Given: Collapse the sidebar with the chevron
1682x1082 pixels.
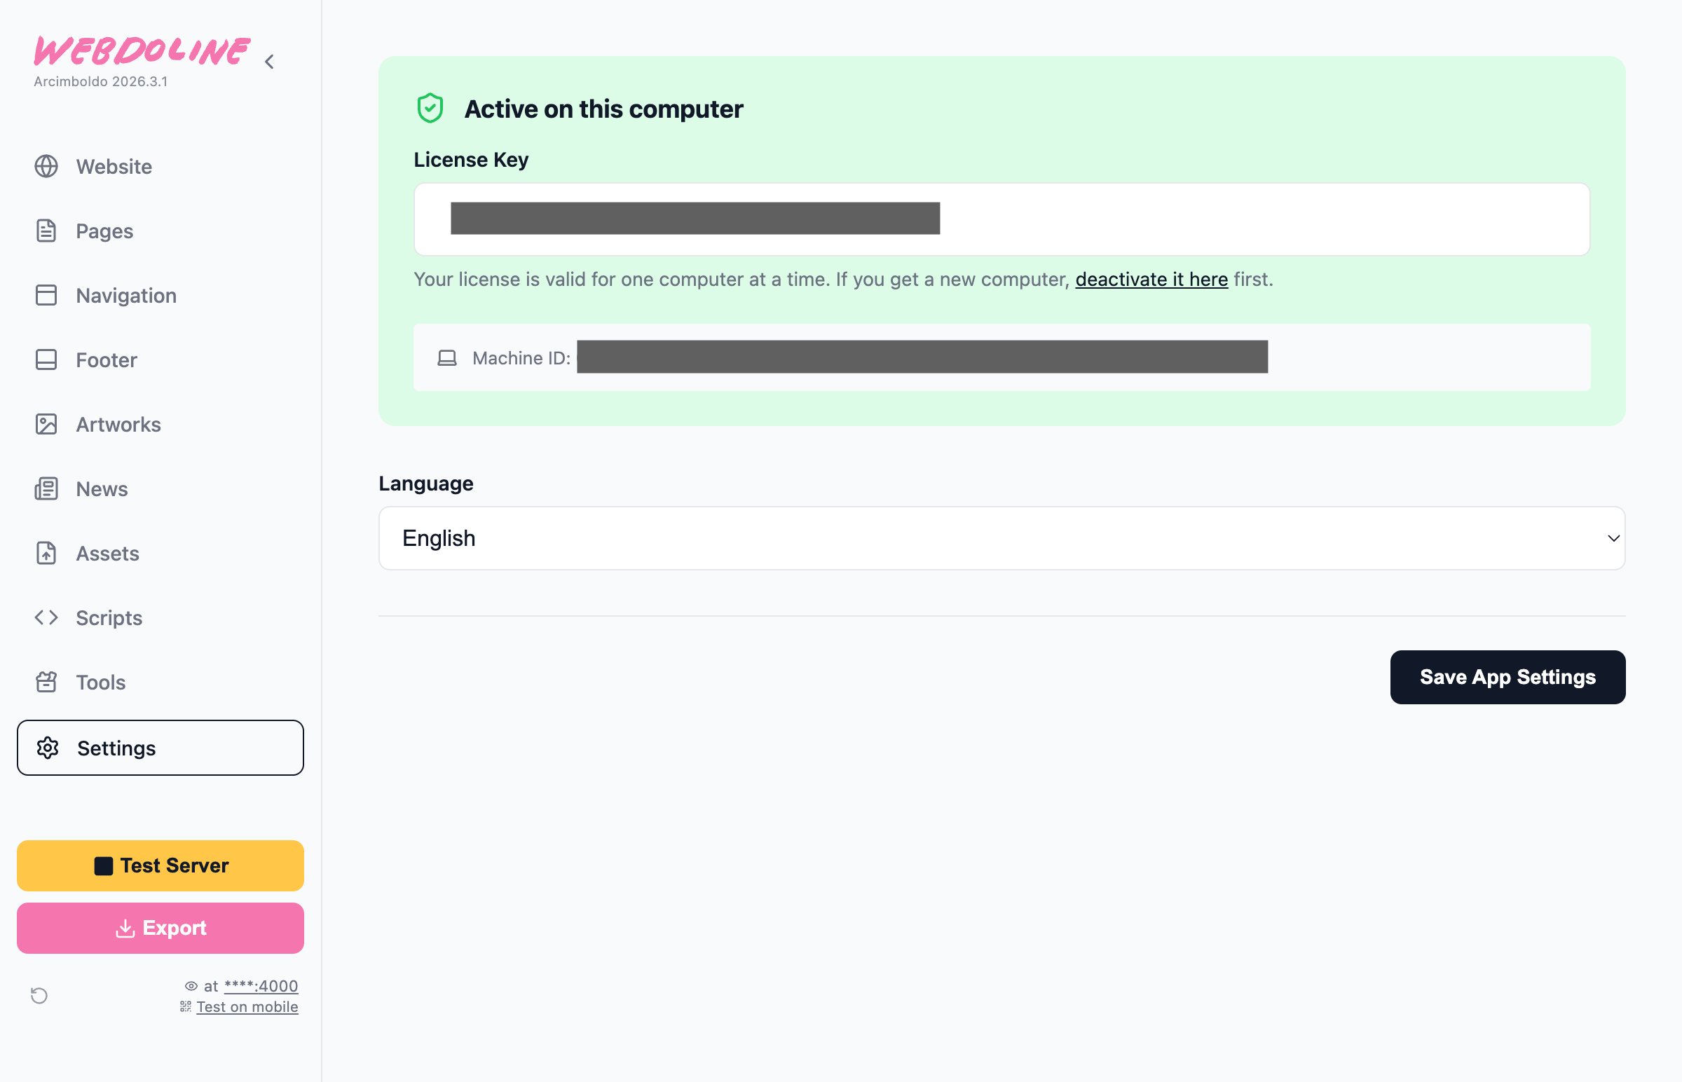Looking at the screenshot, I should (270, 62).
